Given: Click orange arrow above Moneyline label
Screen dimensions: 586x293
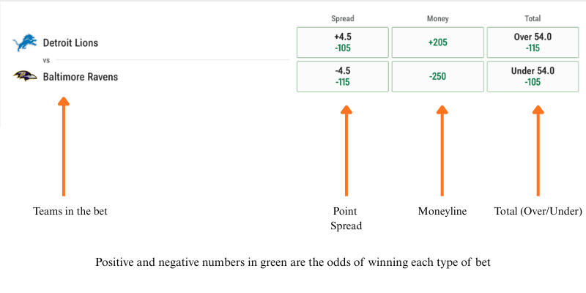Looking at the screenshot, I should click(442, 150).
